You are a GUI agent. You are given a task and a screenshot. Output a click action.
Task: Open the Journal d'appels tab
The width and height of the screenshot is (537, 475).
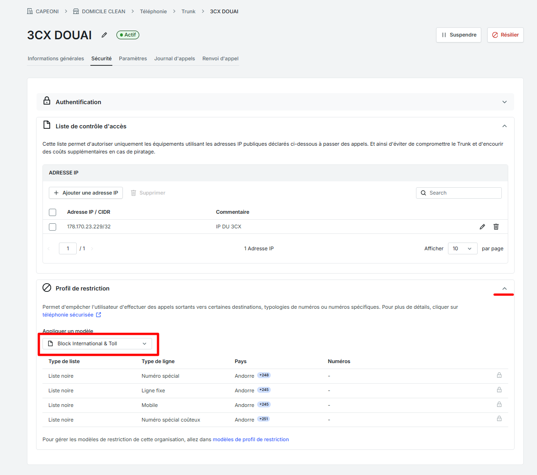click(174, 58)
